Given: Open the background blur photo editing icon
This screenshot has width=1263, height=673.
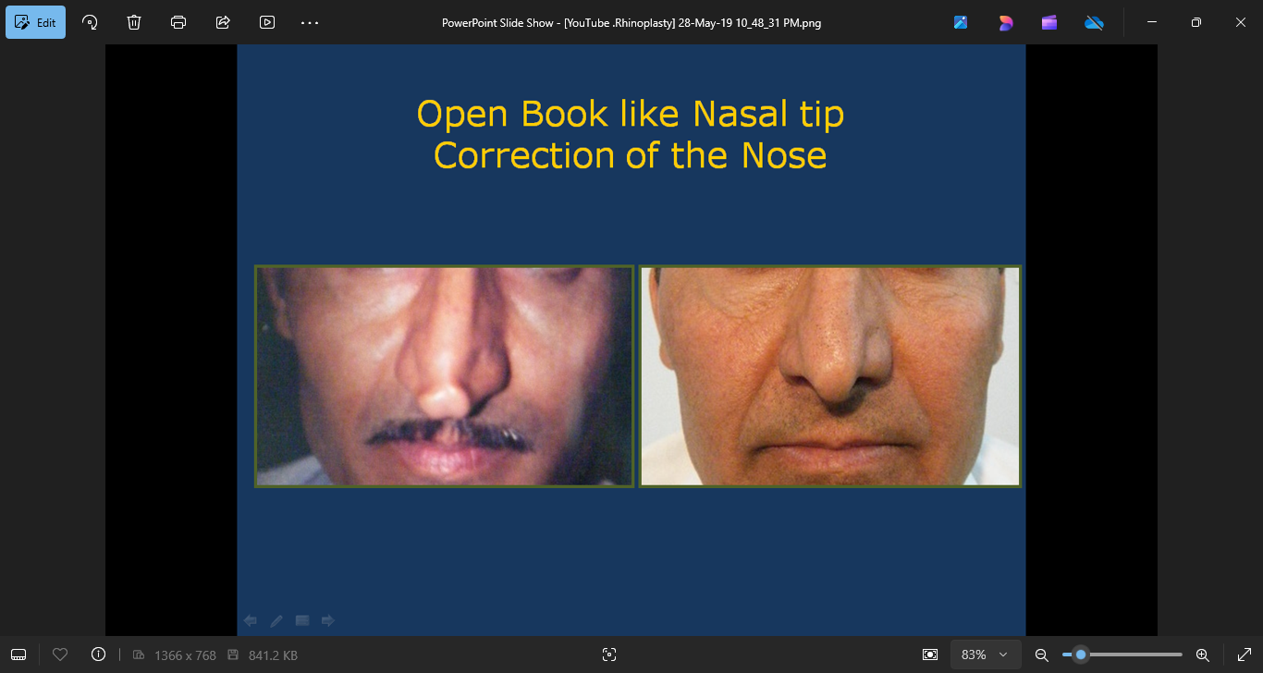Looking at the screenshot, I should tap(961, 22).
